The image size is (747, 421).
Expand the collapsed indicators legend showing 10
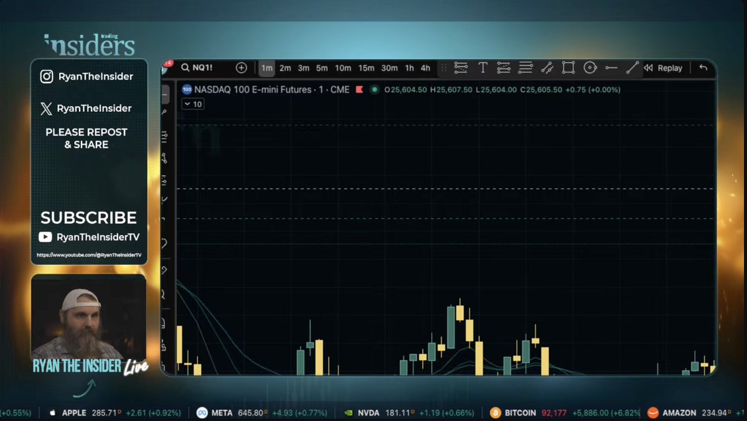[192, 104]
